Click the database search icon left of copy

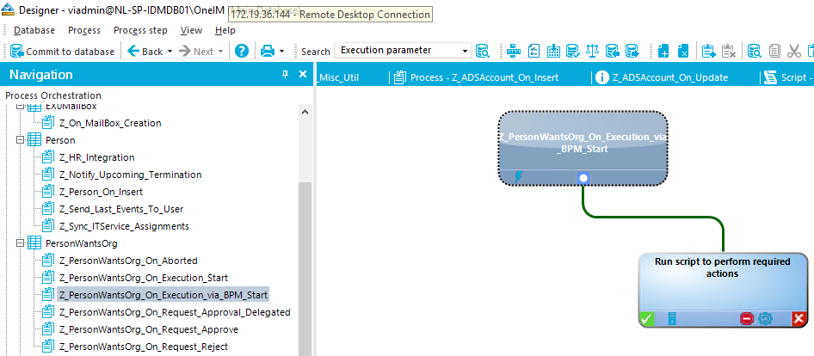point(755,51)
